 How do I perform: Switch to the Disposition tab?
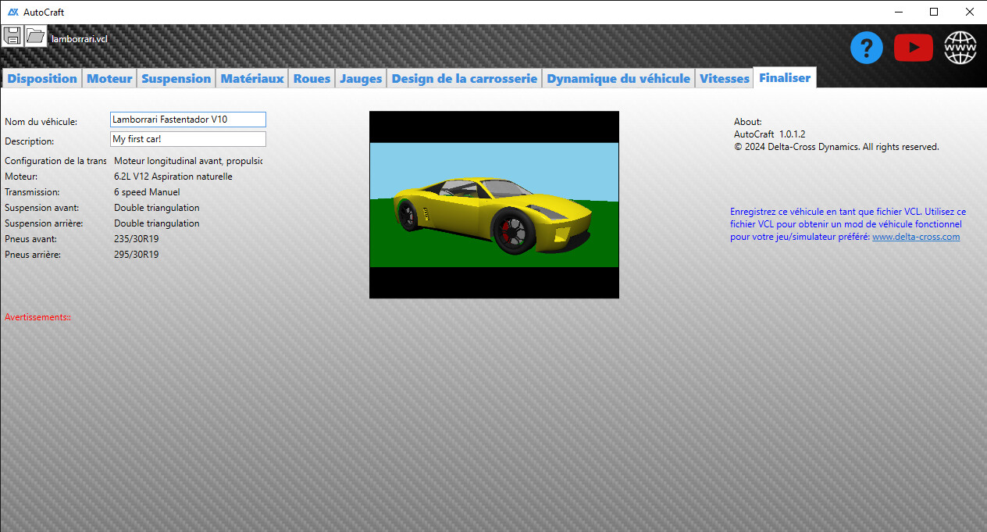[x=42, y=79]
